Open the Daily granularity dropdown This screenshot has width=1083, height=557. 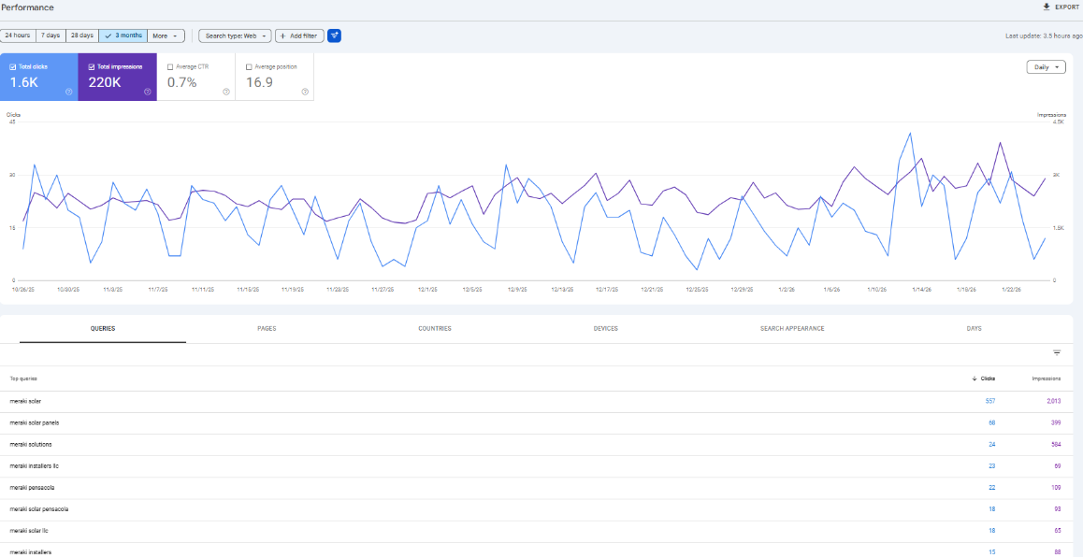click(1046, 67)
